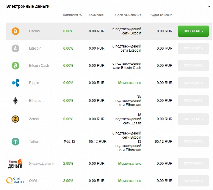Click Моментально text in the Яндекс.Деньги row
This screenshot has height=190, width=213.
coord(130,164)
